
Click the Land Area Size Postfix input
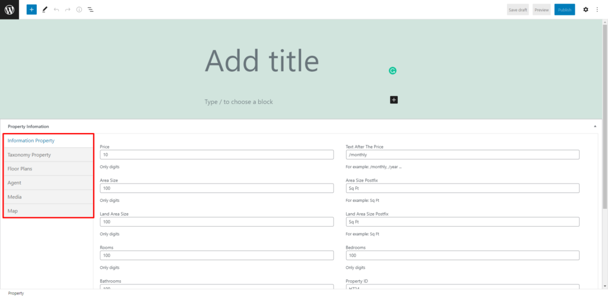coord(463,221)
